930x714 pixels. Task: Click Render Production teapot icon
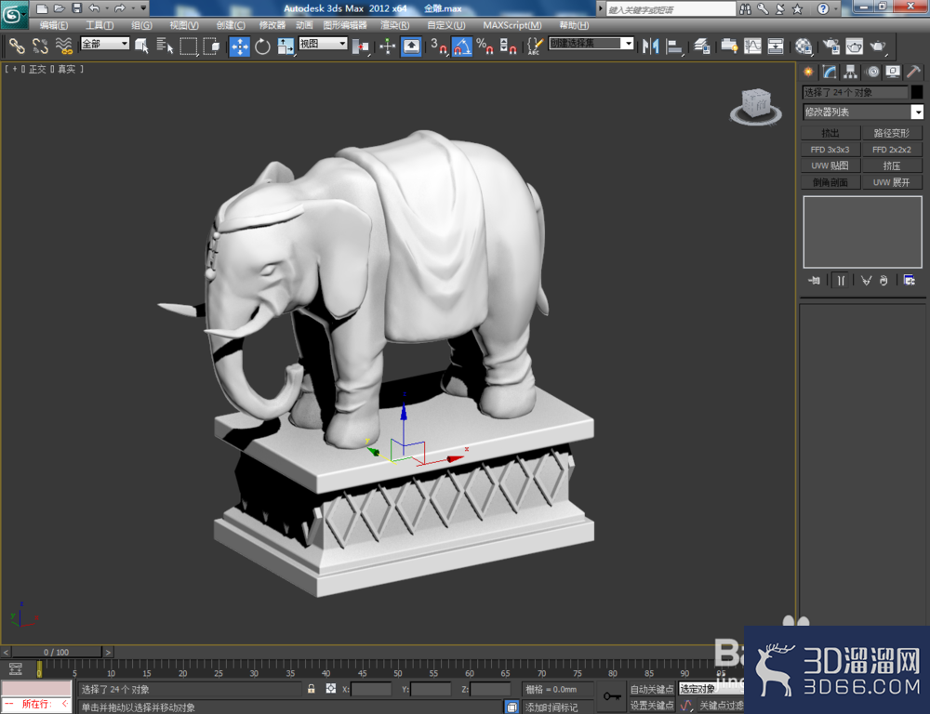(x=878, y=46)
